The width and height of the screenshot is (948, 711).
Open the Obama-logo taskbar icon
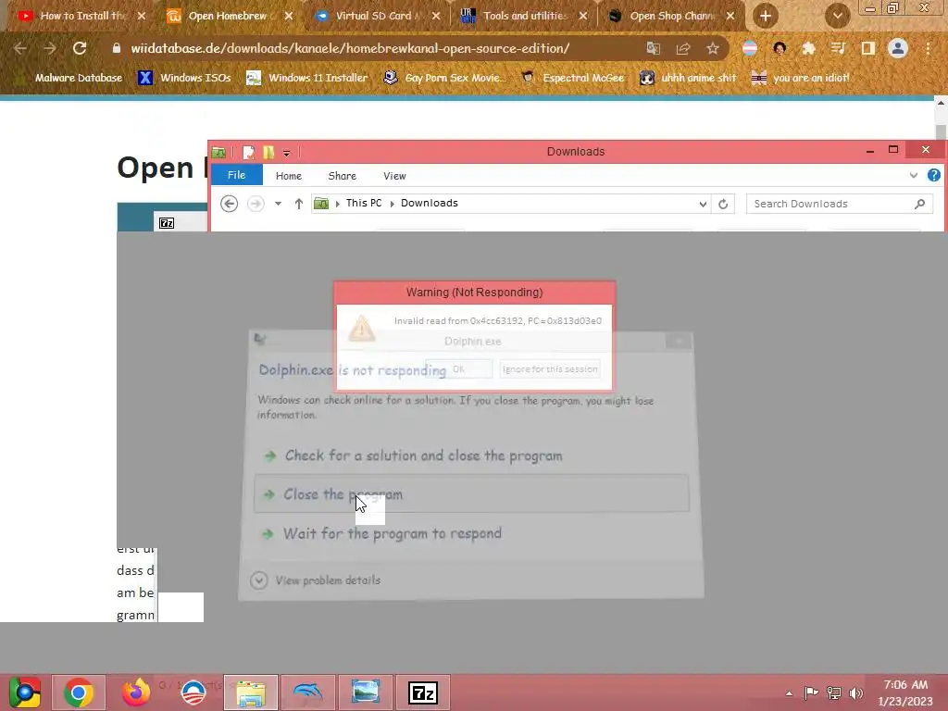pyautogui.click(x=193, y=692)
